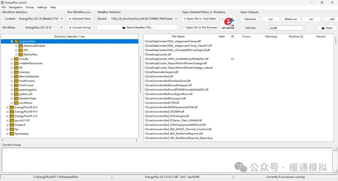338x181 pixels.
Task: Open the Full List .audit combo box
Action: [287, 28]
